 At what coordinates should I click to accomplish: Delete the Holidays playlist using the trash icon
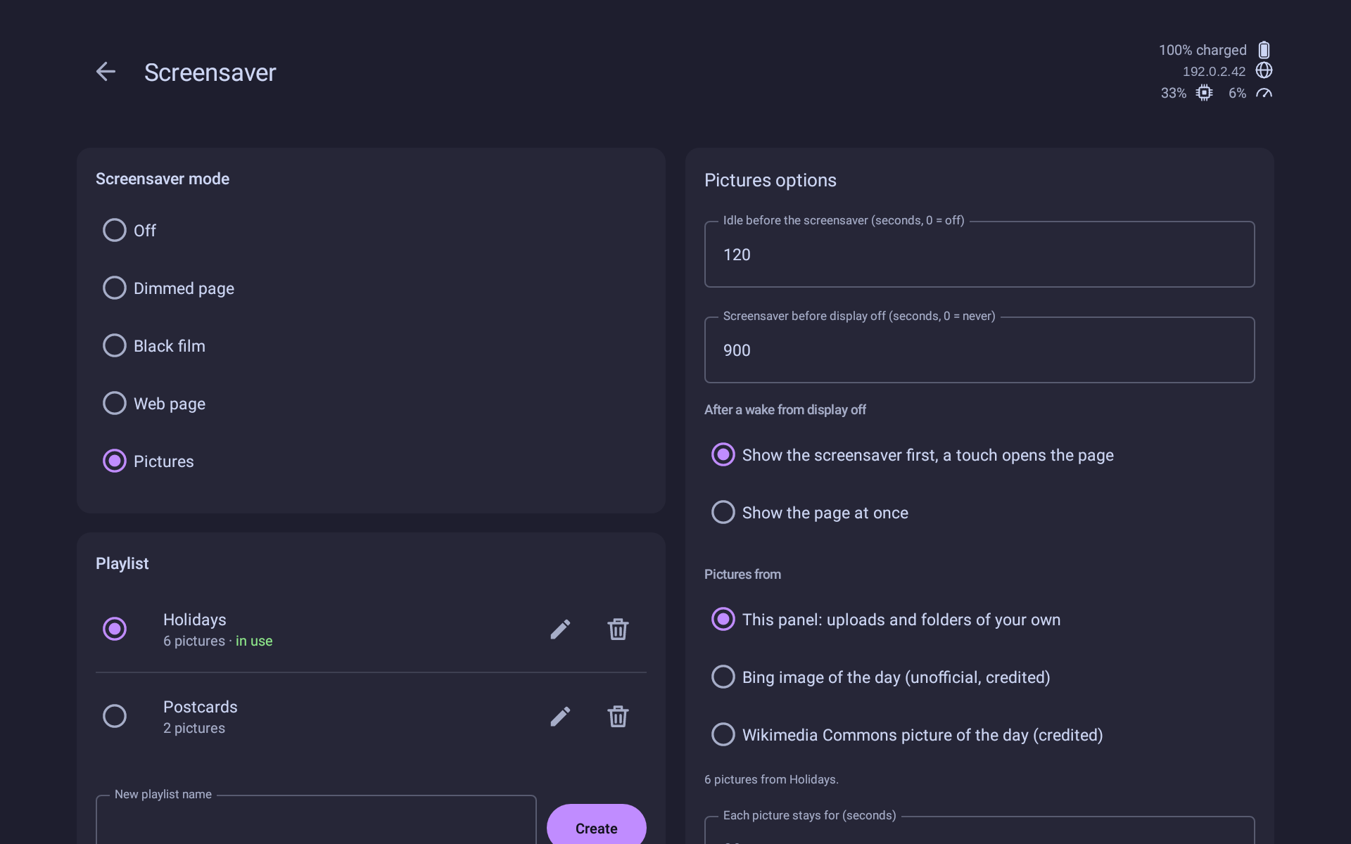[618, 629]
